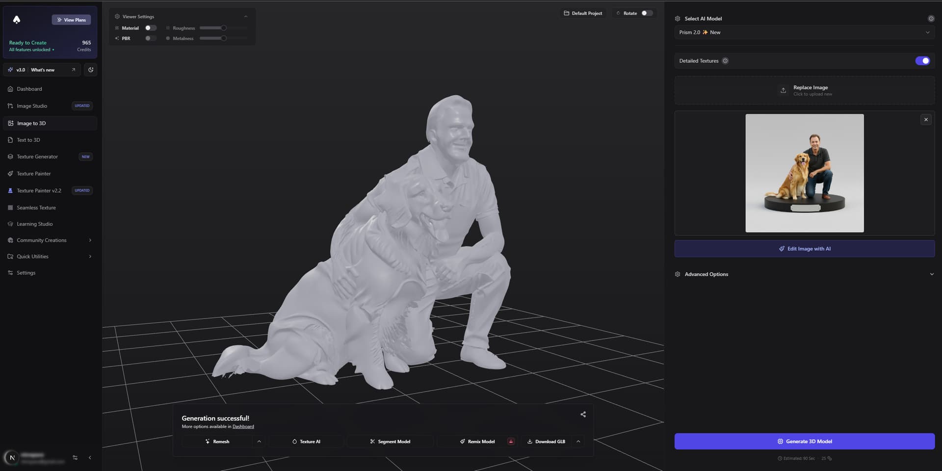
Task: Click the Generate 3D Model button
Action: (804, 441)
